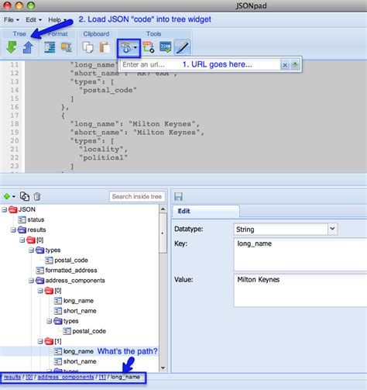
Task: Click the Value field containing Milton Keynes
Action: pos(300,291)
